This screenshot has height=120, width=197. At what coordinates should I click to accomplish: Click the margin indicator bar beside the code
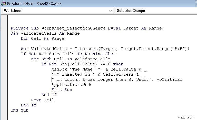pyautogui.click(x=4, y=67)
